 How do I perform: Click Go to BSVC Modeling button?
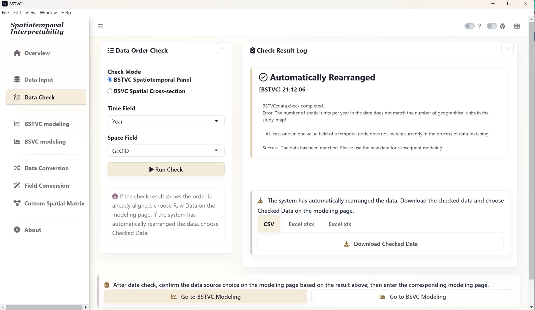(413, 297)
